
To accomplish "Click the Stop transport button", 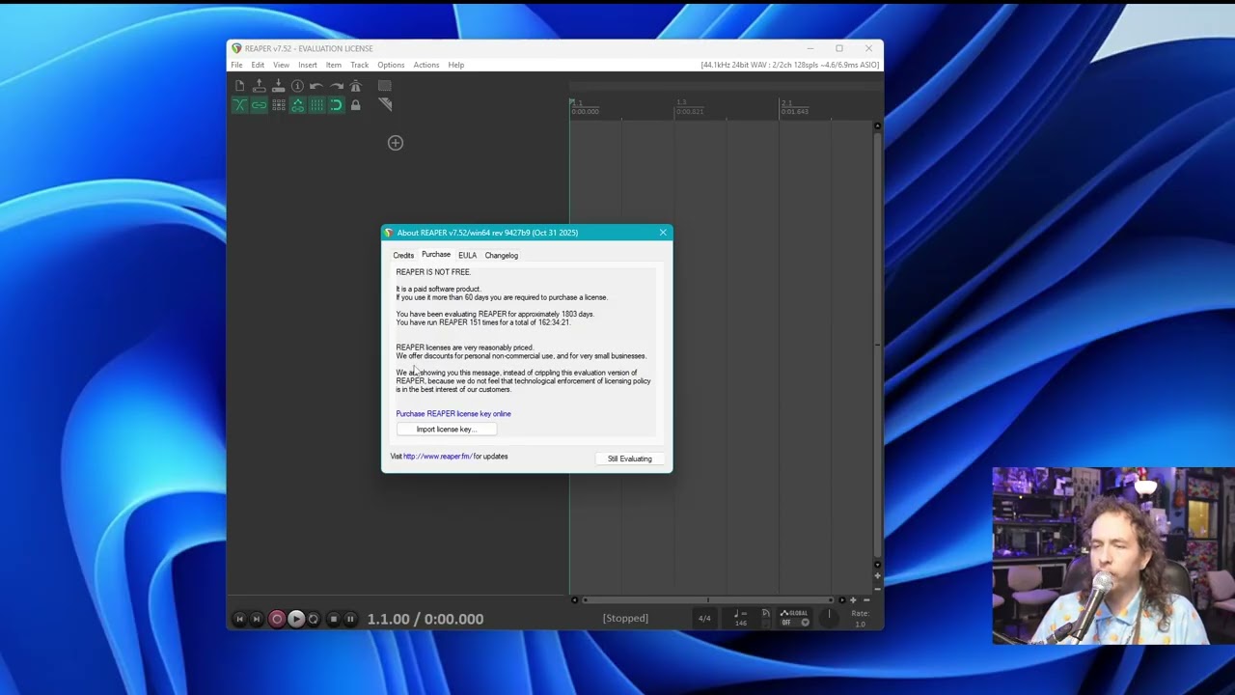I will click(334, 619).
